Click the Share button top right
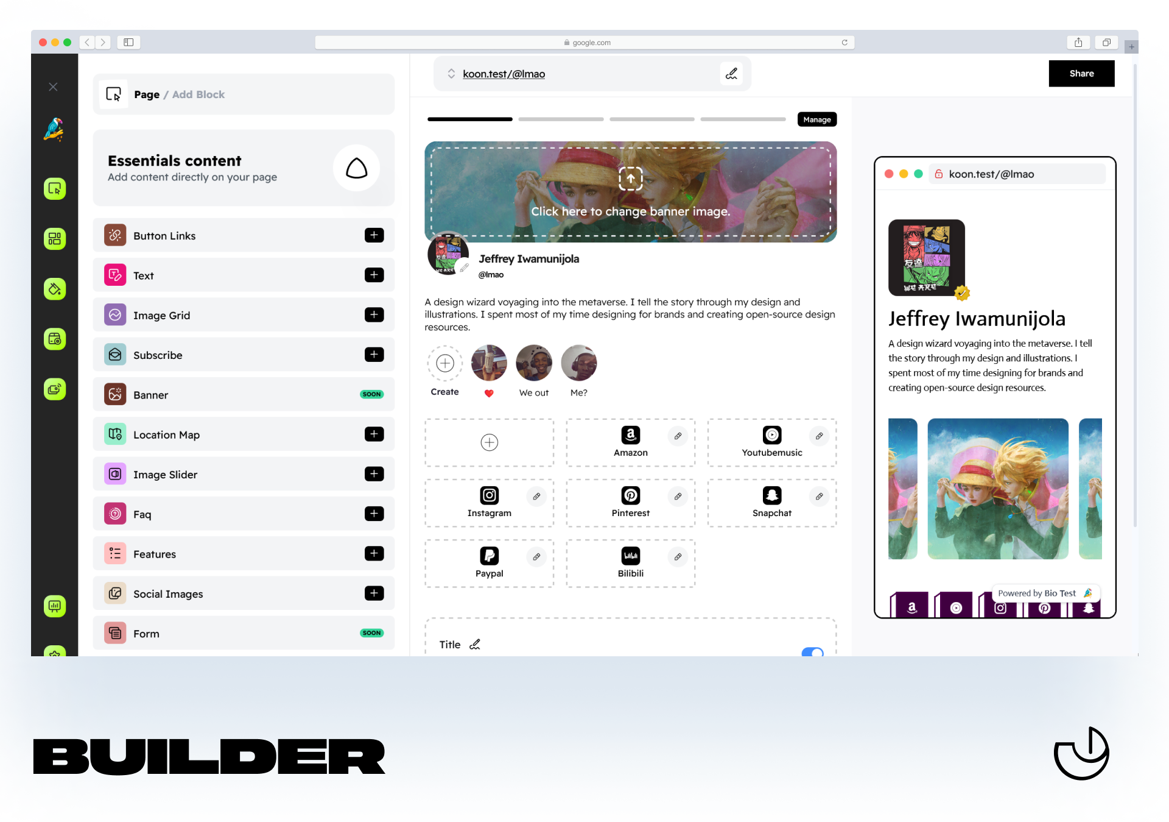This screenshot has height=822, width=1169. (x=1081, y=73)
